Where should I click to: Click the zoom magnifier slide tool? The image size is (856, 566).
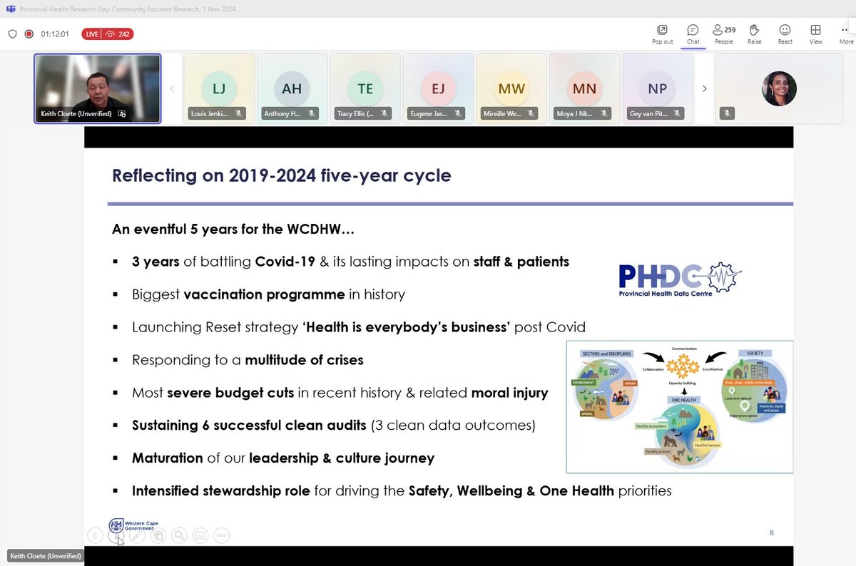coord(179,535)
